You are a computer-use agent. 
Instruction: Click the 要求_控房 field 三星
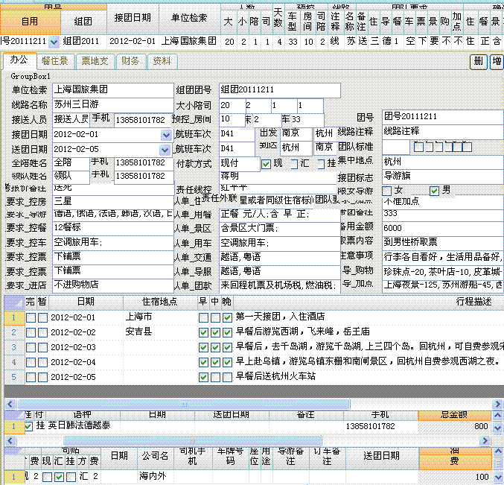point(113,202)
